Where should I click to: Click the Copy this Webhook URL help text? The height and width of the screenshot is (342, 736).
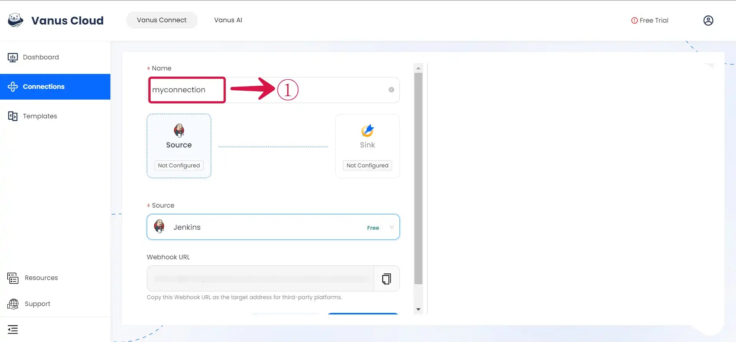point(244,297)
